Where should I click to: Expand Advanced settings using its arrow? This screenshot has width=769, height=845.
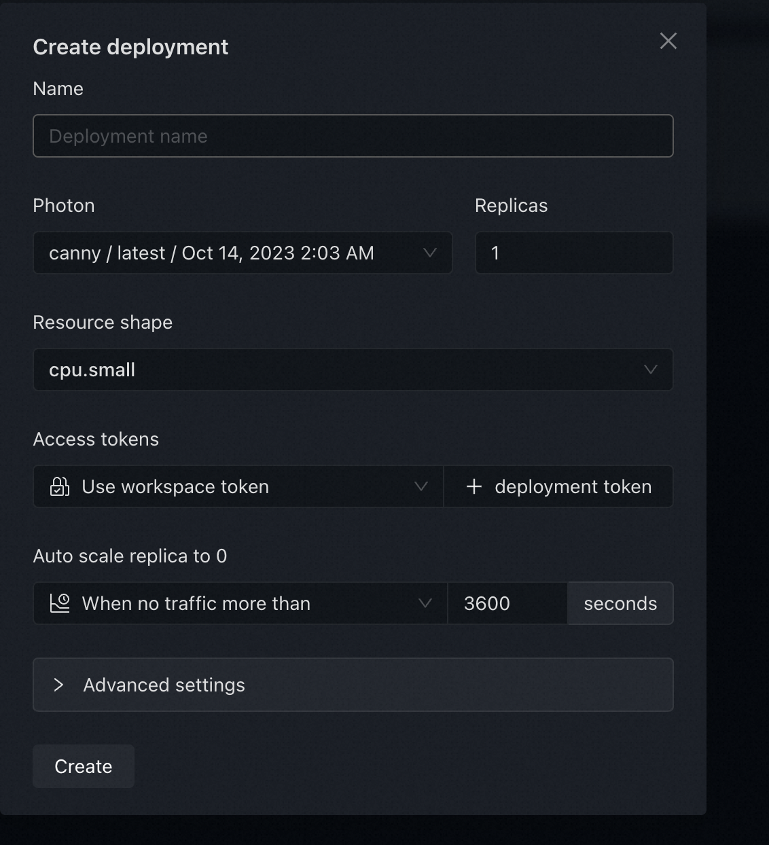pos(59,685)
